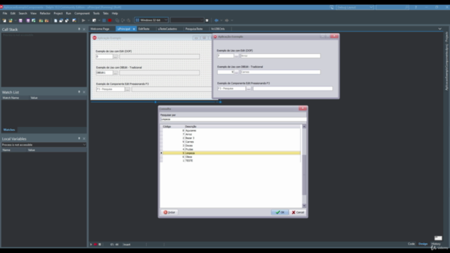This screenshot has width=450, height=253.
Task: Click the New Items toolbar icon
Action: [4, 20]
